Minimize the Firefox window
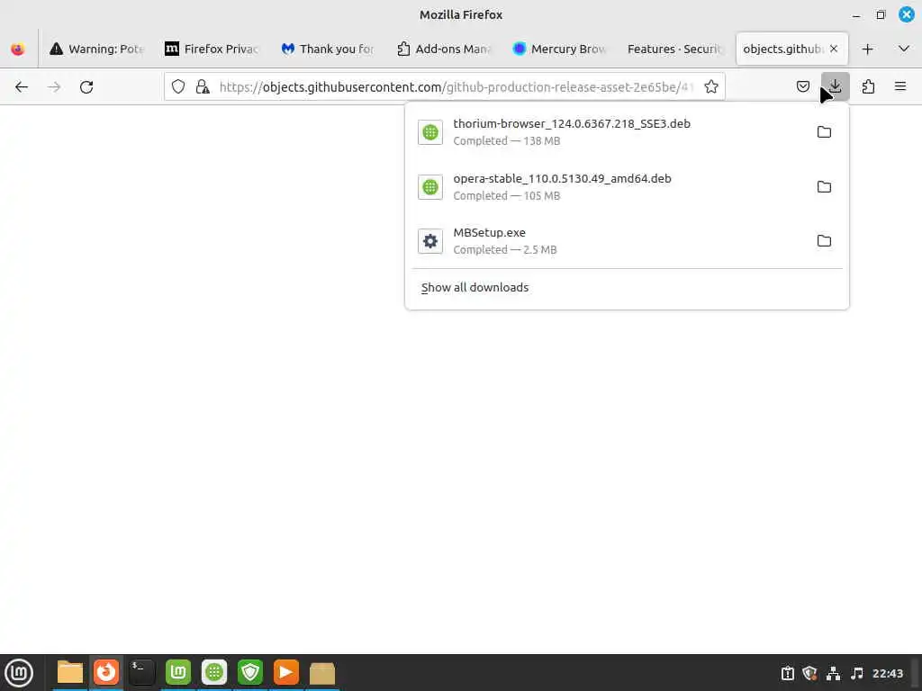922x691 pixels. pos(856,15)
